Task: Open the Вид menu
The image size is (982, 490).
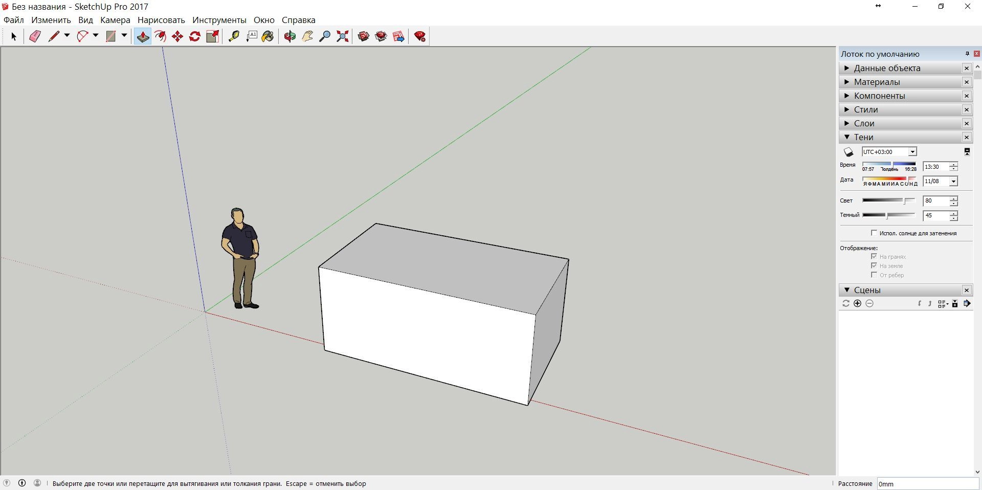Action: point(85,20)
